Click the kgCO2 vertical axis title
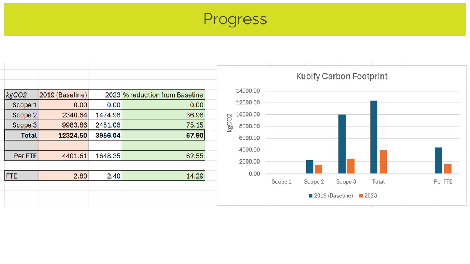This screenshot has height=264, width=470. click(x=229, y=123)
